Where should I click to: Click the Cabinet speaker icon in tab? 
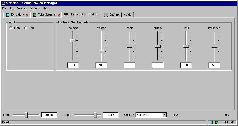[x=106, y=15]
